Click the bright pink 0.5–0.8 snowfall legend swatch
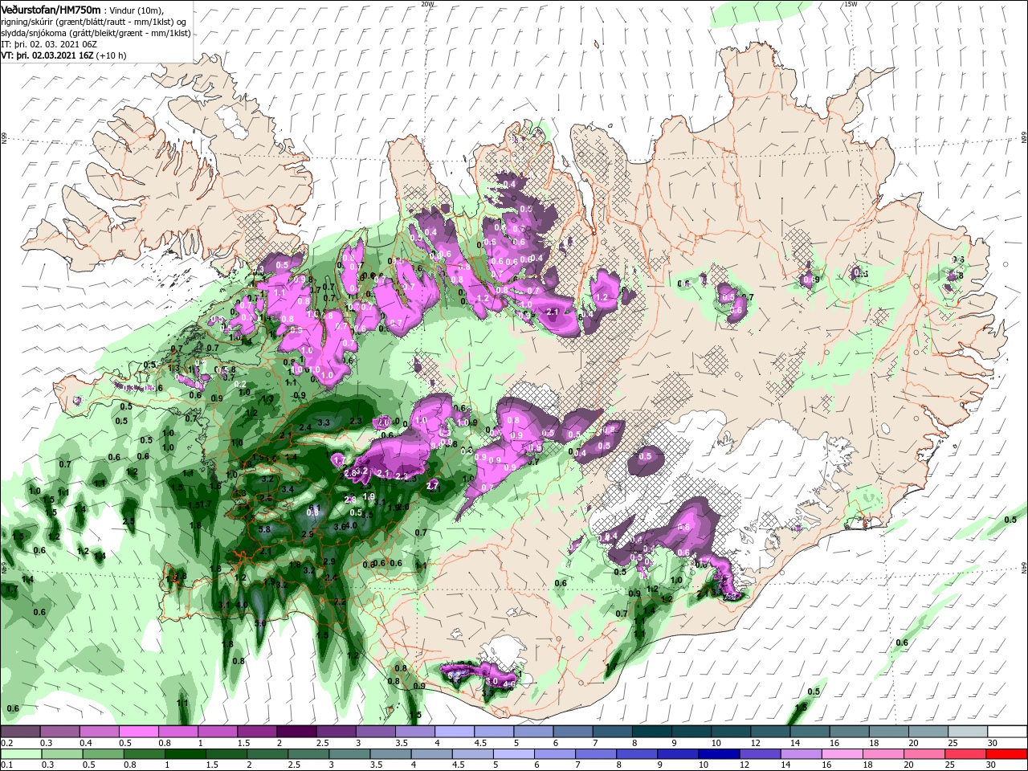The image size is (1028, 771). (138, 732)
